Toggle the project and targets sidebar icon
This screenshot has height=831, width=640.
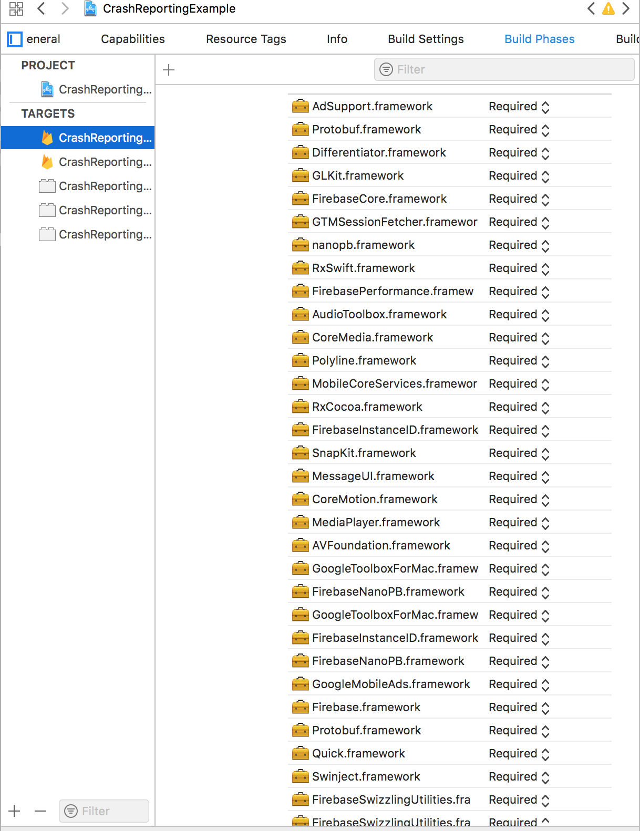[15, 39]
